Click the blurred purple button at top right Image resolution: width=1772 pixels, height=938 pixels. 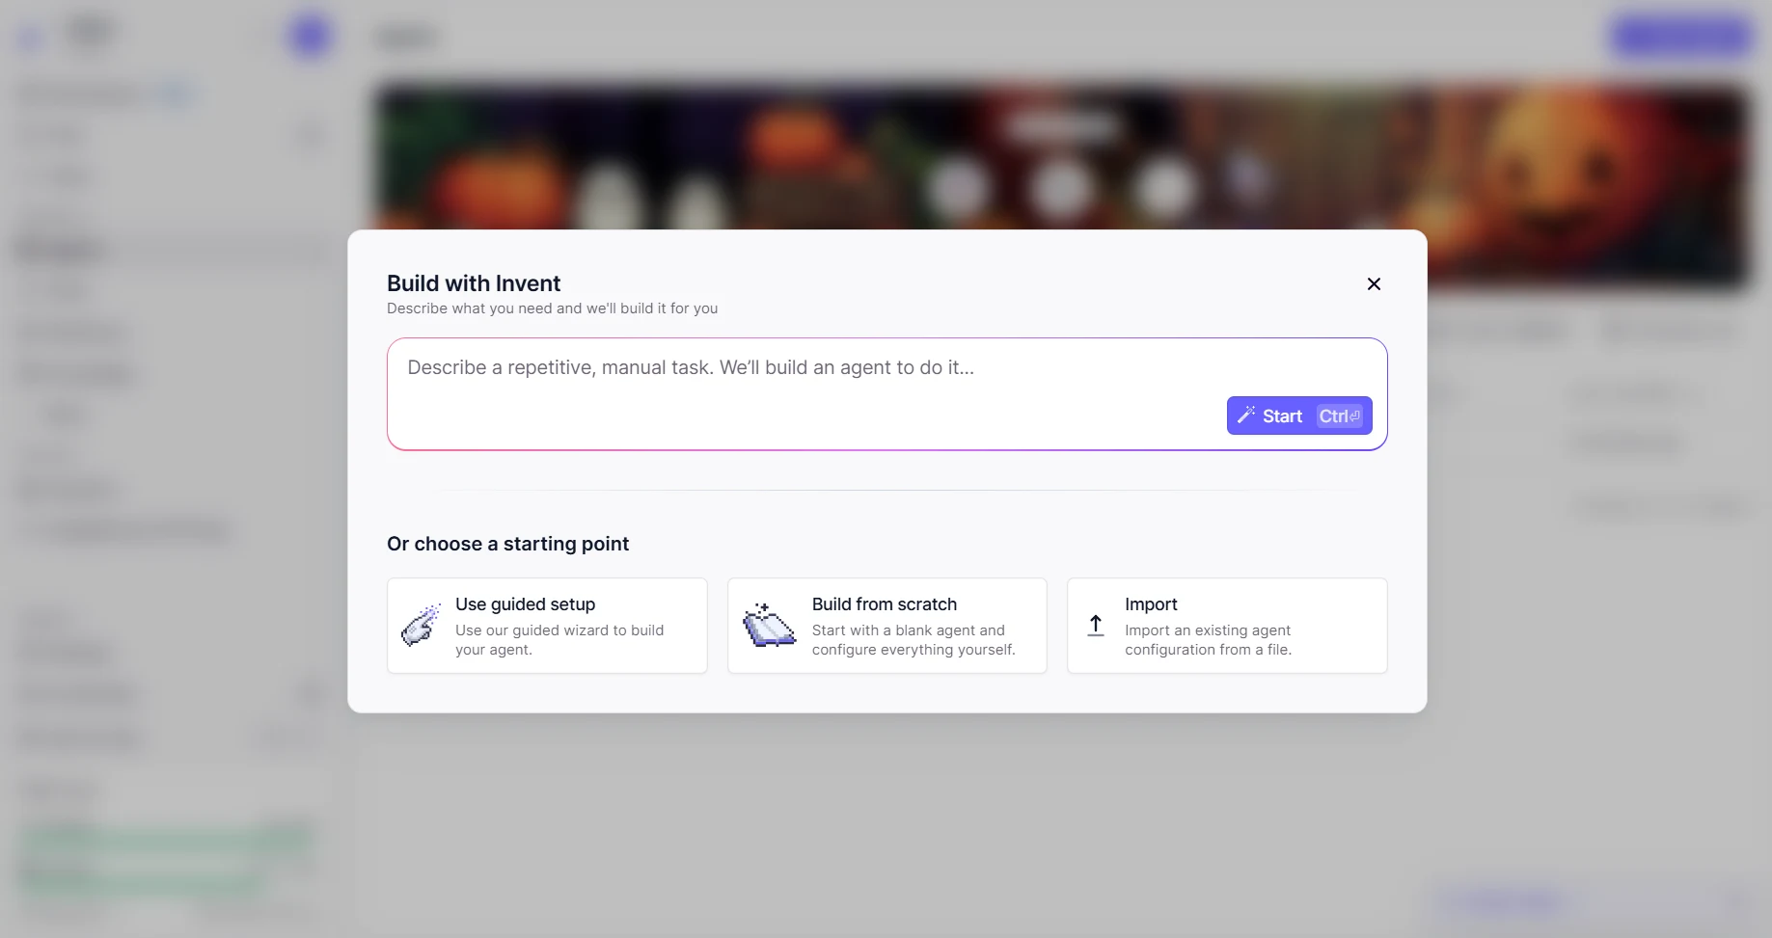[x=1682, y=37]
